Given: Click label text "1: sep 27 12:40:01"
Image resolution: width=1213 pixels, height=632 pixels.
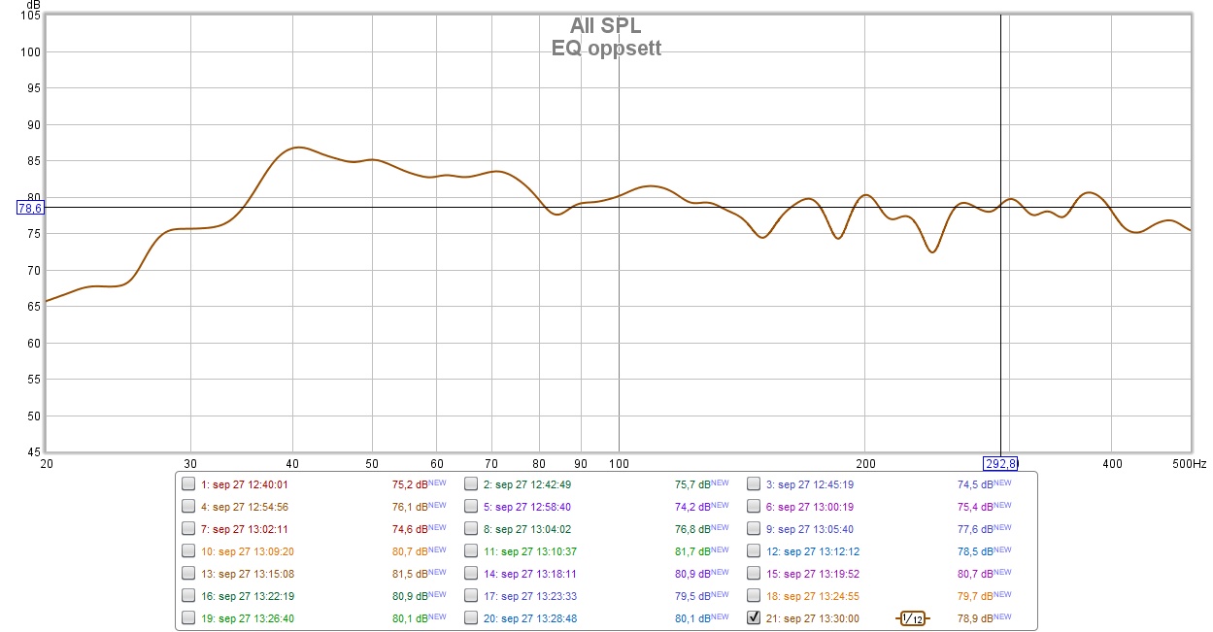Looking at the screenshot, I should point(245,484).
